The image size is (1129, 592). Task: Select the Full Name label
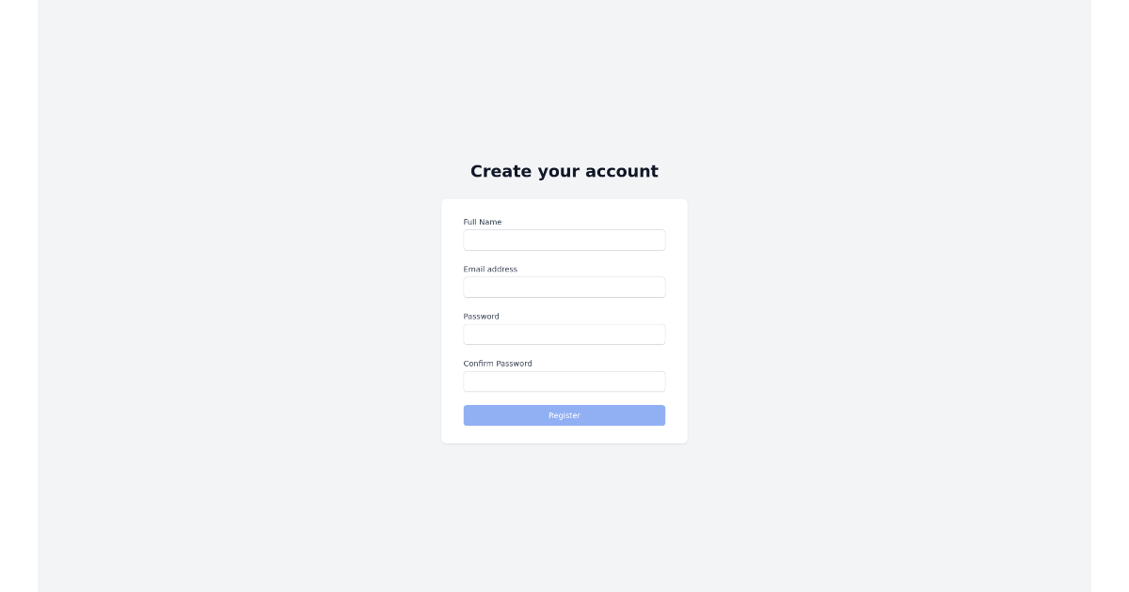click(482, 222)
